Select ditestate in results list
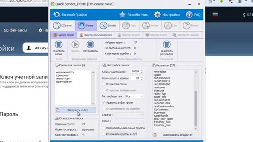Screen dimensions: 253x142 click(x=159, y=91)
